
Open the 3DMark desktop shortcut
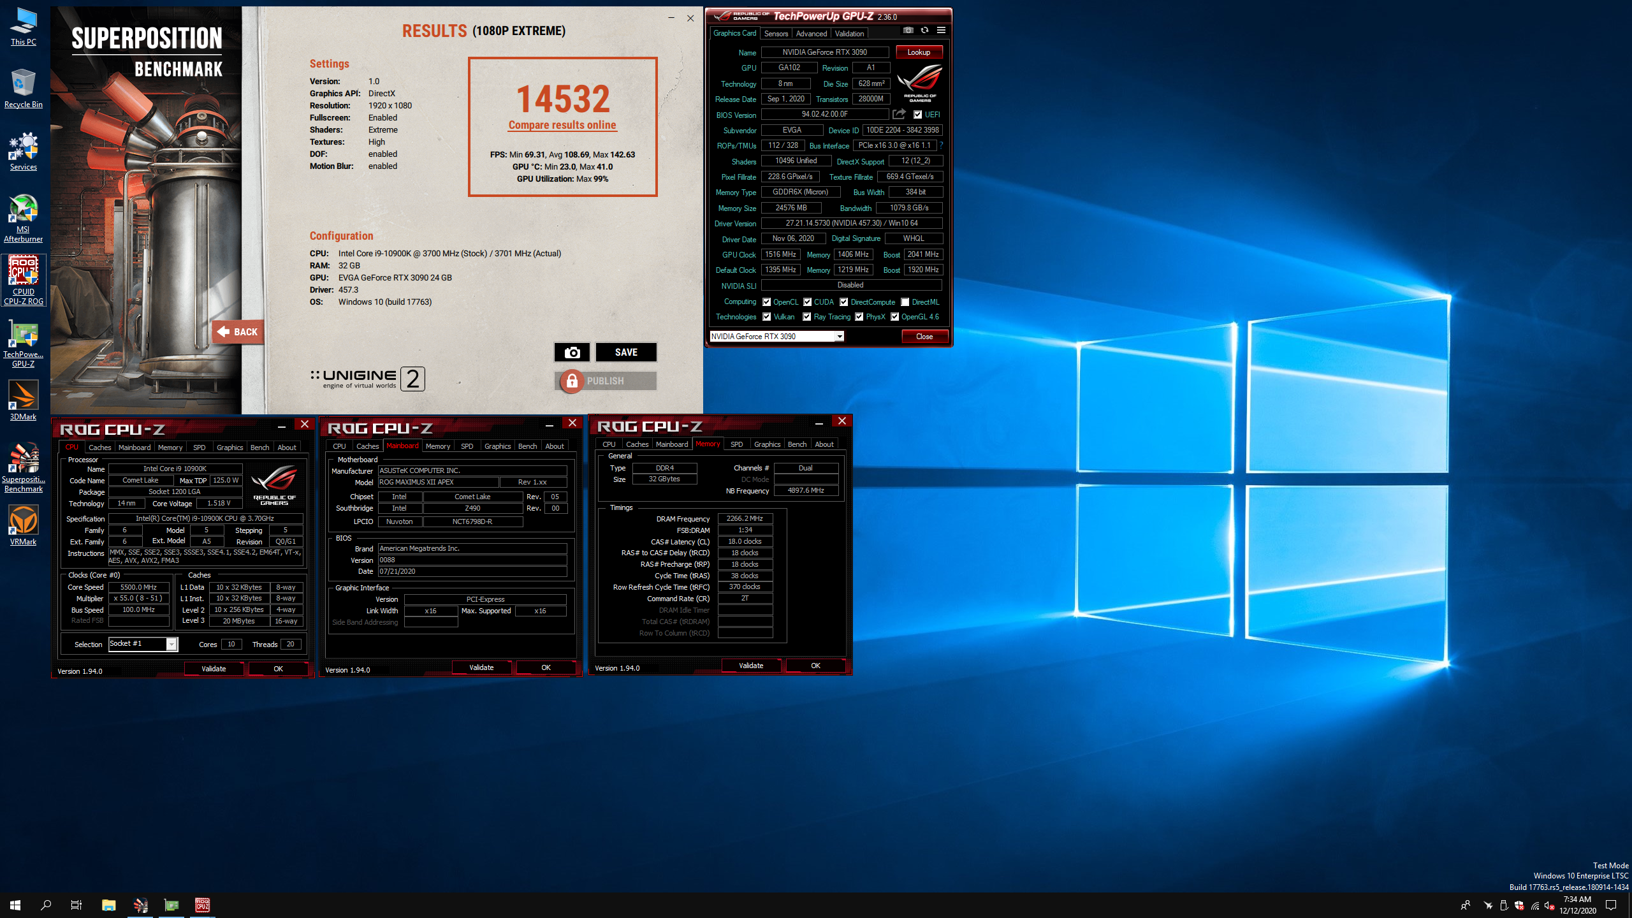click(24, 400)
